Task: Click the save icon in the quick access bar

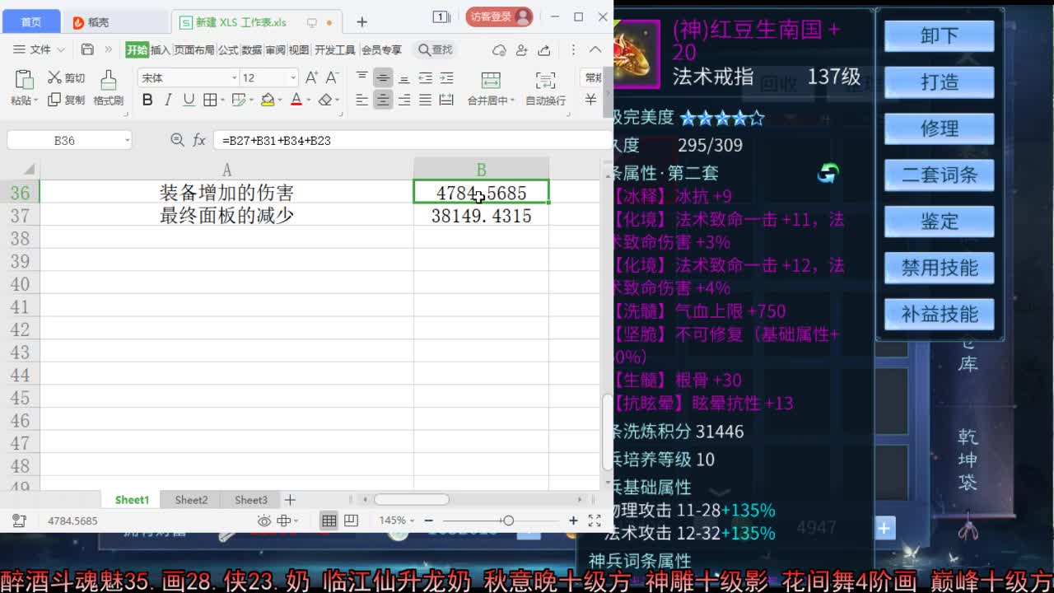Action: tap(88, 49)
